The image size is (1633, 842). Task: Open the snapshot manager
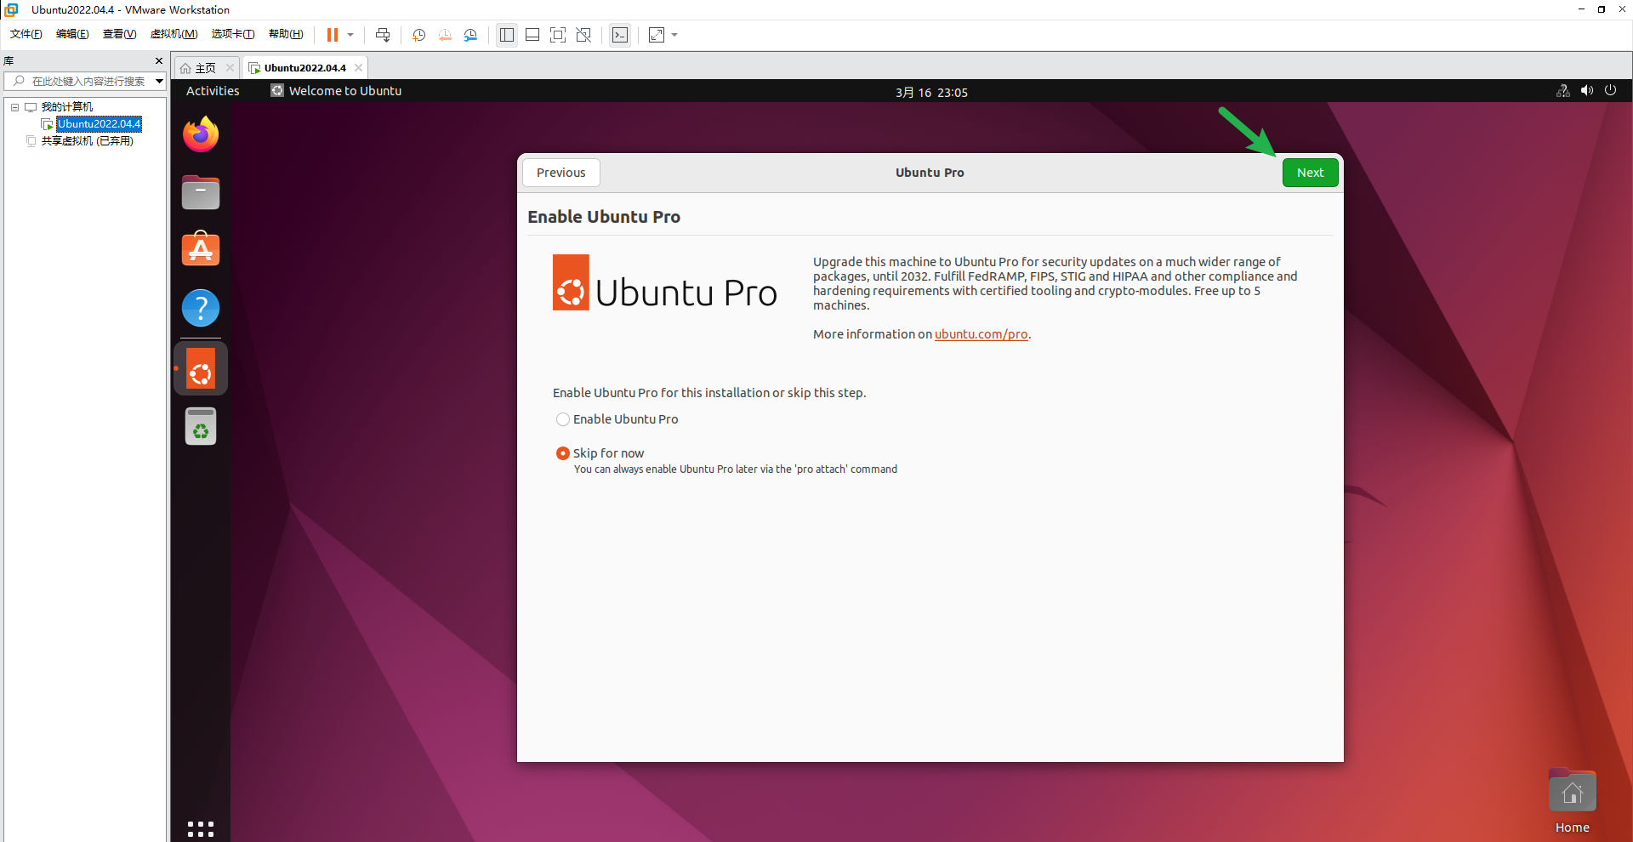tap(470, 35)
